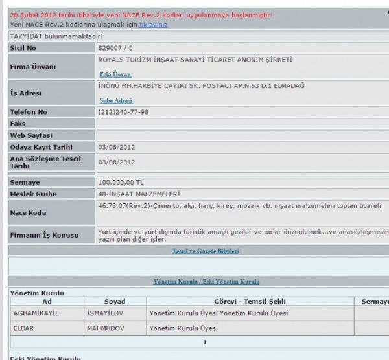The width and height of the screenshot is (389, 360).
Task: Click the cell İSMAYİLOV
Action: [x=105, y=313]
